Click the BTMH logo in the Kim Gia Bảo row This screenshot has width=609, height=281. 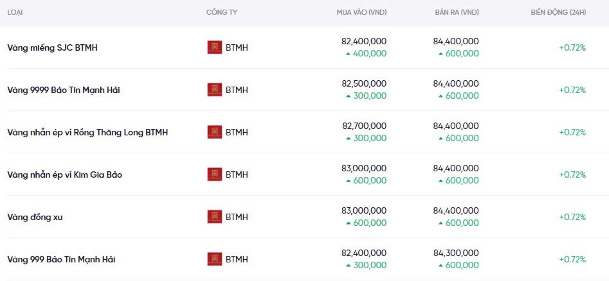coord(215,175)
